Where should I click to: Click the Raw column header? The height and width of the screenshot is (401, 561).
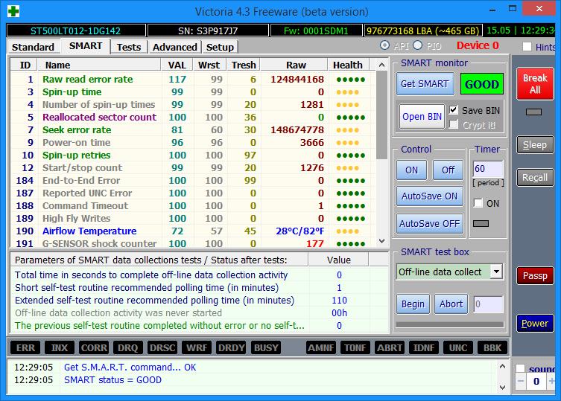pyautogui.click(x=296, y=65)
